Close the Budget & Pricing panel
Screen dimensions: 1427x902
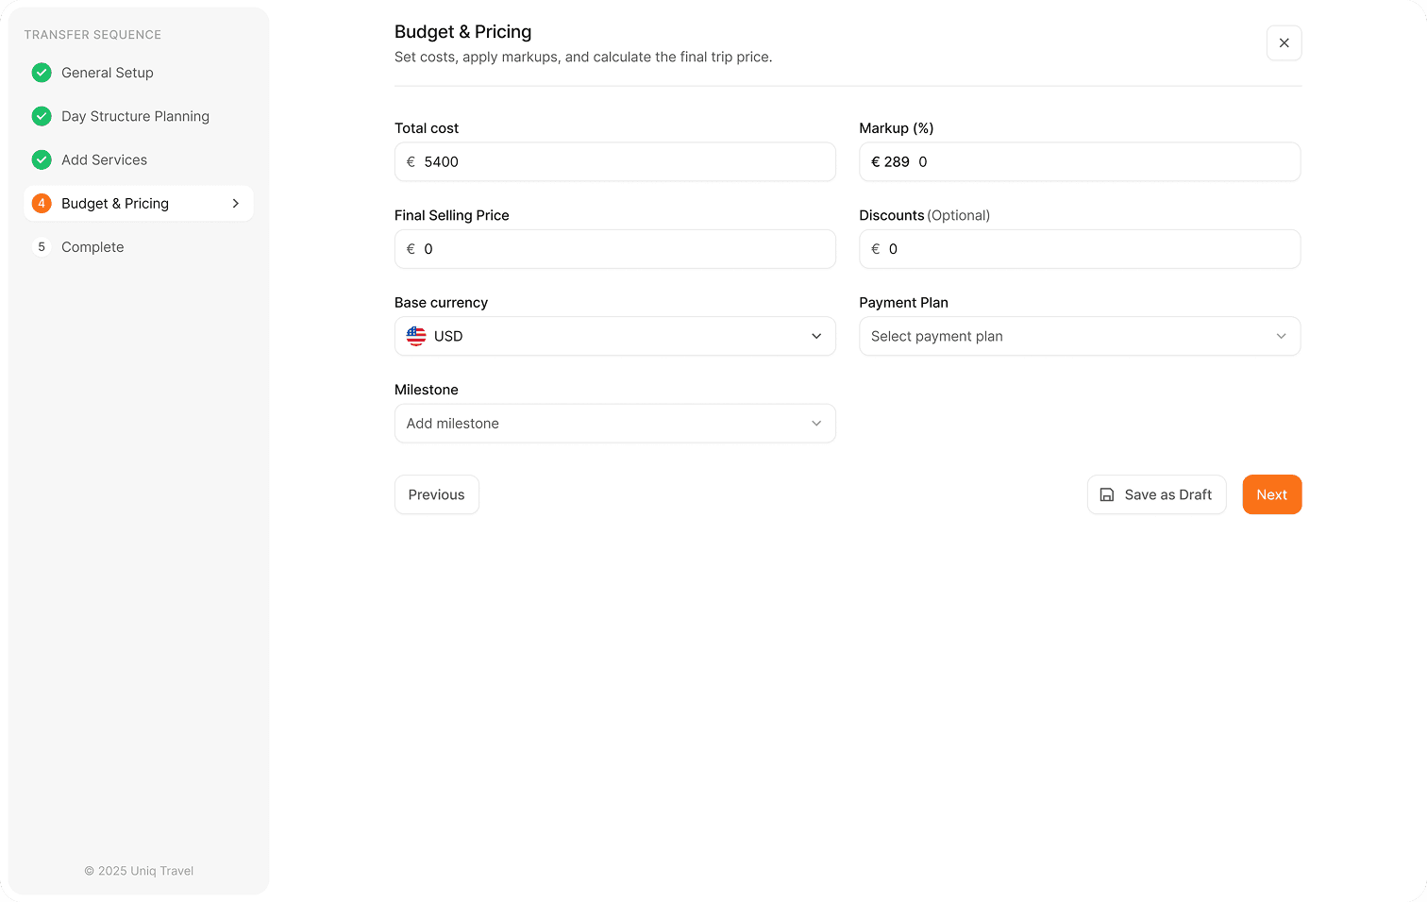[x=1284, y=42]
